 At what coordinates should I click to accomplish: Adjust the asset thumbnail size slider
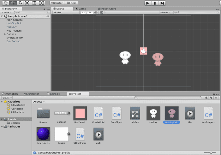coord(211,153)
